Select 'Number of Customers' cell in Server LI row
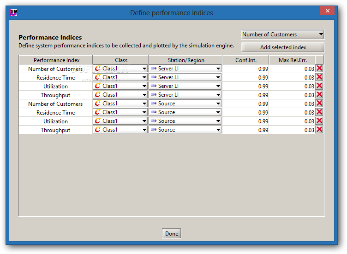Viewport: 347px width, 254px height. click(55, 69)
